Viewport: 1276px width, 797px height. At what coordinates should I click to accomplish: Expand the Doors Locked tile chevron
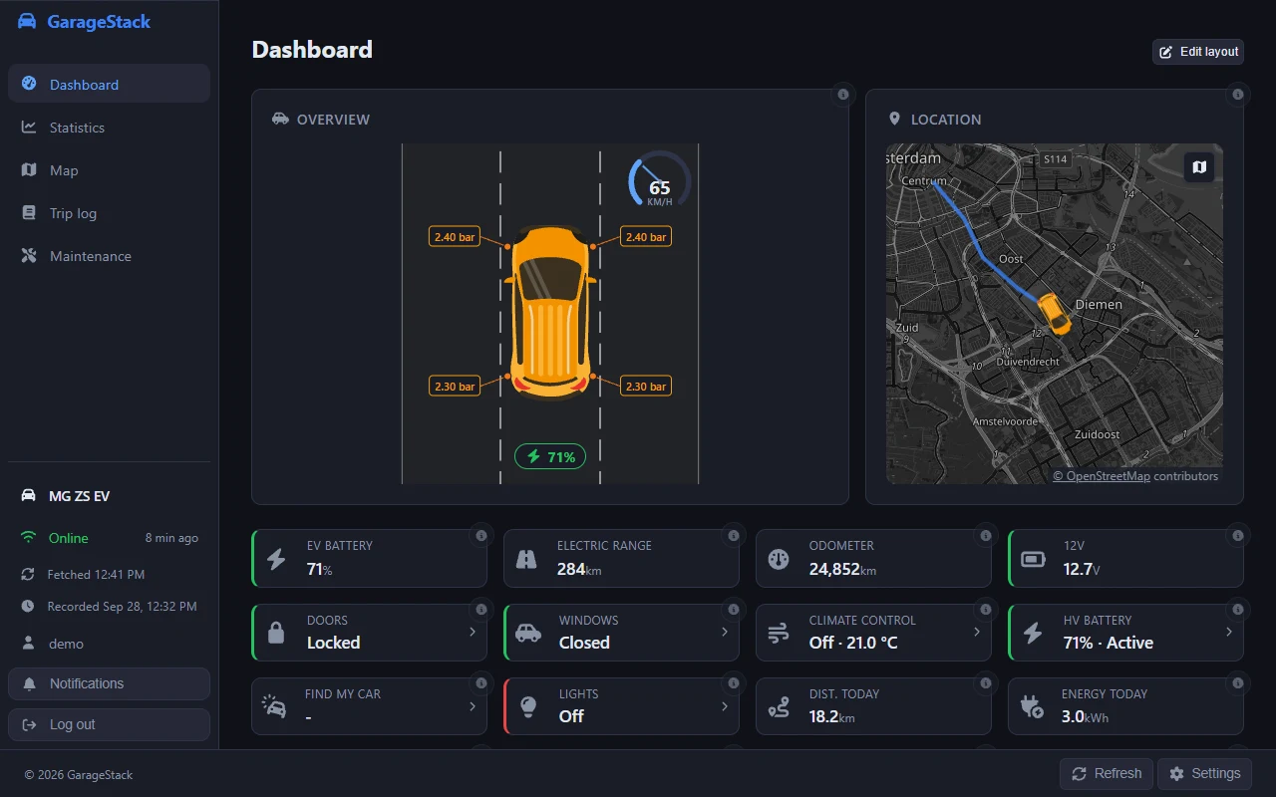[473, 632]
